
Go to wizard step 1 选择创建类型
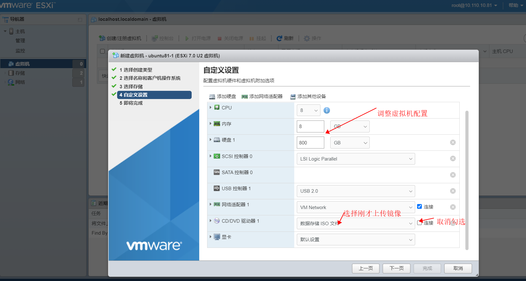point(136,70)
